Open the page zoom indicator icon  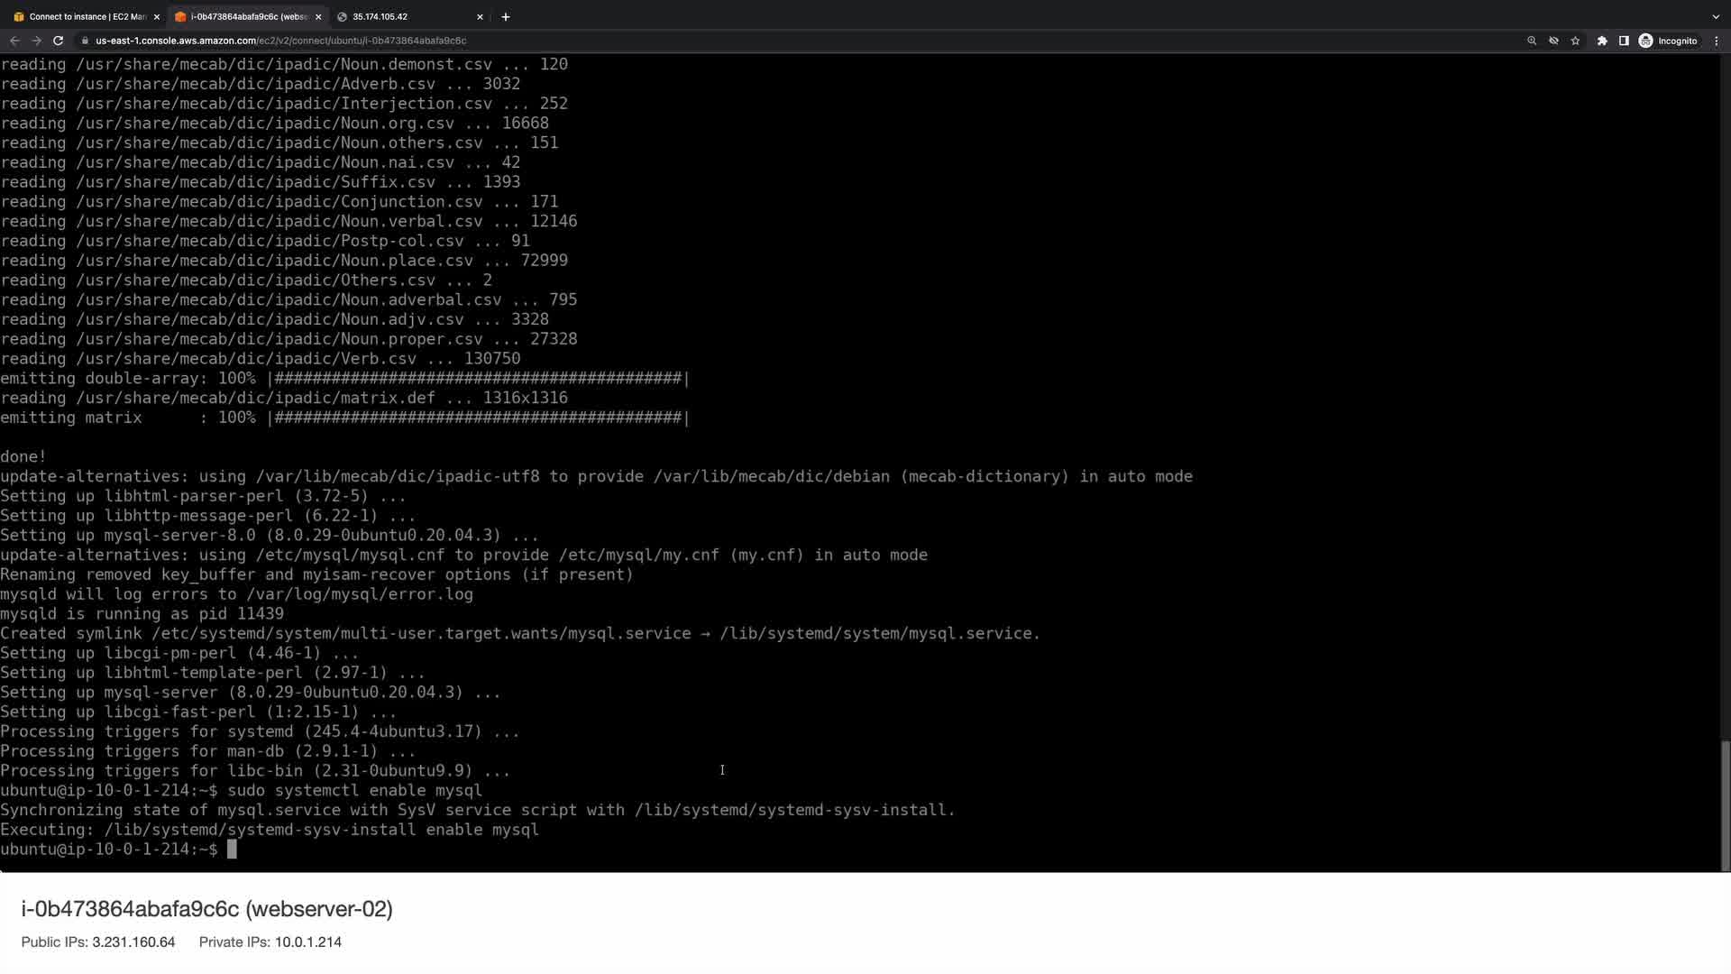pyautogui.click(x=1532, y=41)
